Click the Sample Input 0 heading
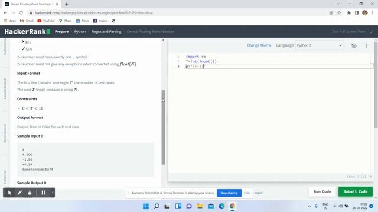Image resolution: width=378 pixels, height=212 pixels. click(x=30, y=136)
